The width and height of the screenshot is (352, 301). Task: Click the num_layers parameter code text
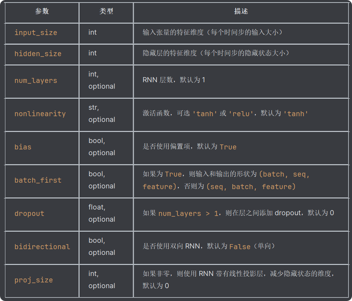(36, 80)
